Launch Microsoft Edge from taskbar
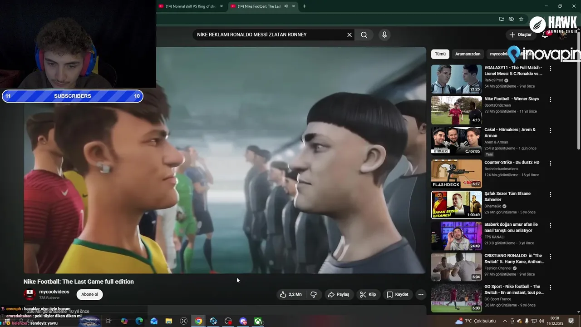Image resolution: width=581 pixels, height=327 pixels. [139, 321]
